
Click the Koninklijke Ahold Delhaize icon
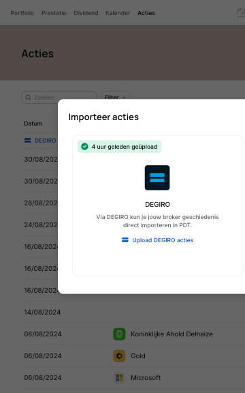pos(119,334)
